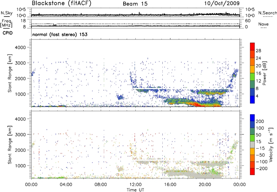This screenshot has width=277, height=192.
Task: Click the date "10/Oct/2009" in the header
Action: click(222, 3)
